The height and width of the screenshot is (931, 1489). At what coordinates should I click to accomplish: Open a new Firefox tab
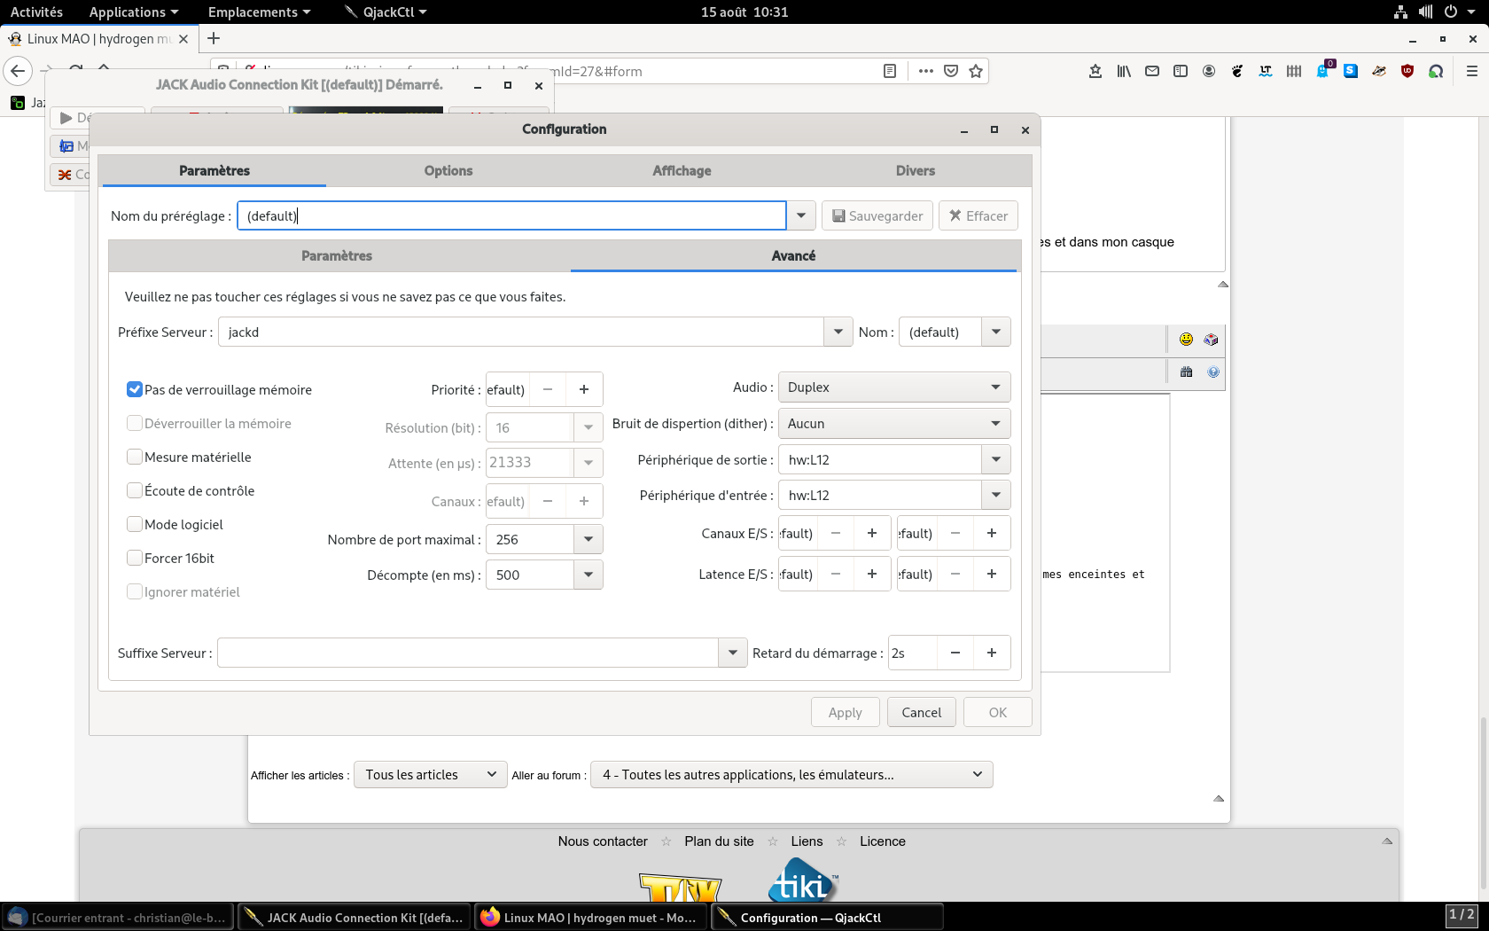[x=214, y=38]
